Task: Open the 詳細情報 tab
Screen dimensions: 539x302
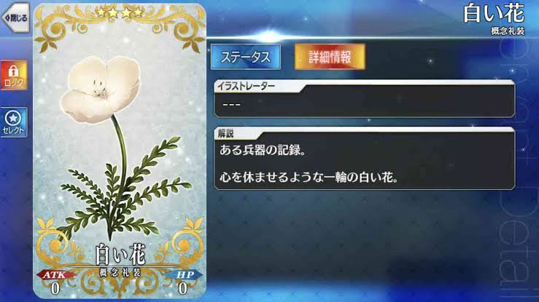Action: [x=330, y=57]
